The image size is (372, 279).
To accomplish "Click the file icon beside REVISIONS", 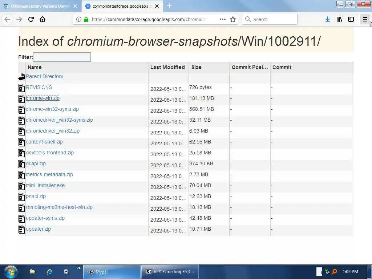I will (x=21, y=88).
